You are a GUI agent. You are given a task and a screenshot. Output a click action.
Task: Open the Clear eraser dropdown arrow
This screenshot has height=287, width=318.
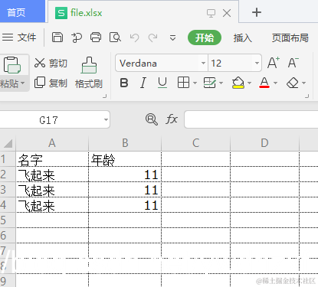[303, 83]
